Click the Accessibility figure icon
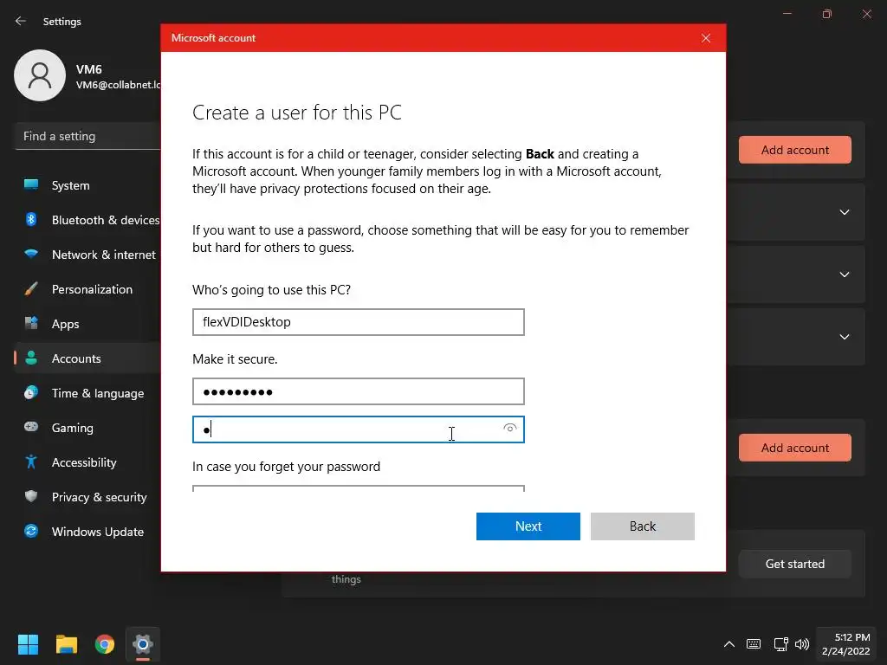Viewport: 887px width, 665px height. click(31, 462)
